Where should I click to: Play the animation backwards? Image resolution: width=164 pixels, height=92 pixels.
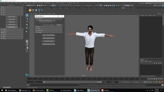point(154,79)
